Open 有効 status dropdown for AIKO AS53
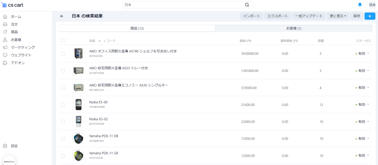 click(x=363, y=71)
